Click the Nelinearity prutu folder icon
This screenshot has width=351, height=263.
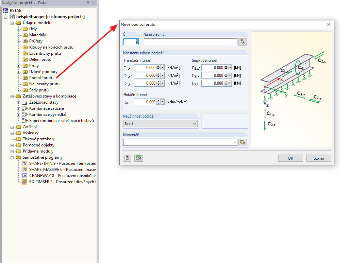click(25, 84)
